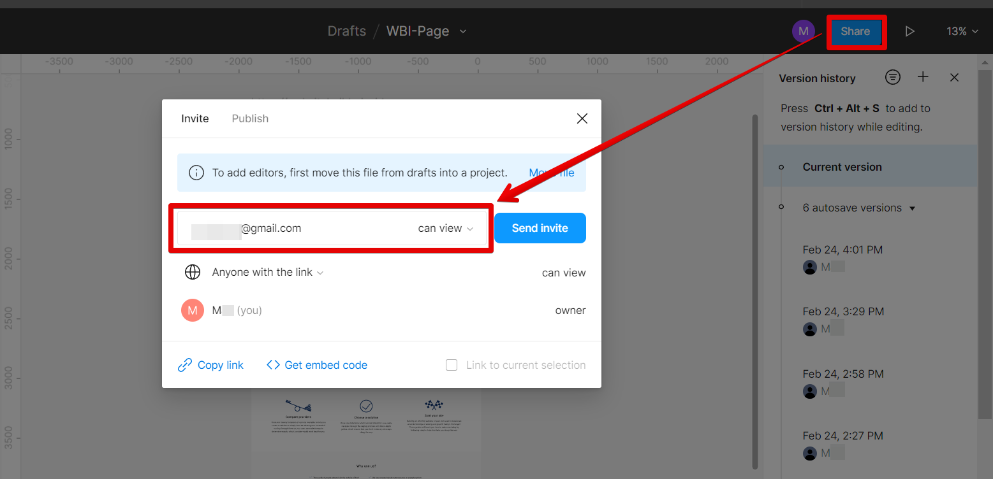Click Get embed code
The height and width of the screenshot is (479, 993).
pyautogui.click(x=317, y=365)
